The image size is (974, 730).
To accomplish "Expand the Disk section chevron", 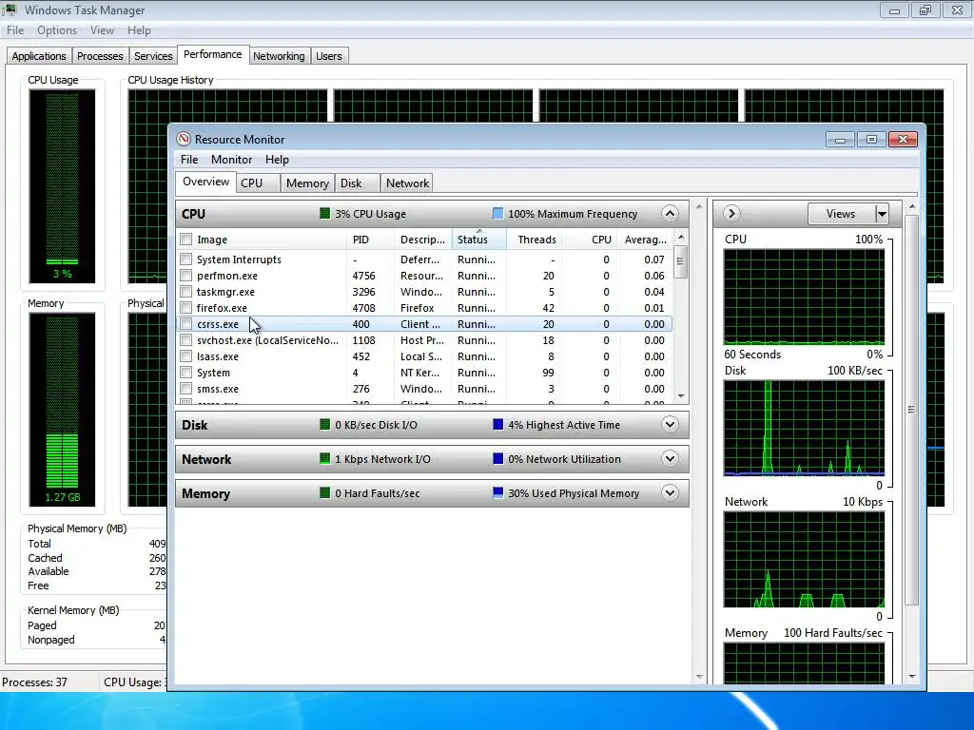I will pos(670,425).
